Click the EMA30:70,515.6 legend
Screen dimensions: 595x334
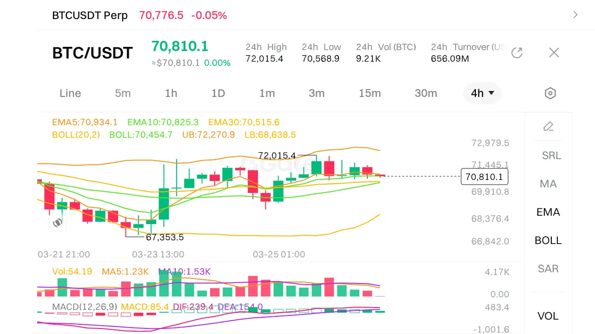pyautogui.click(x=244, y=122)
